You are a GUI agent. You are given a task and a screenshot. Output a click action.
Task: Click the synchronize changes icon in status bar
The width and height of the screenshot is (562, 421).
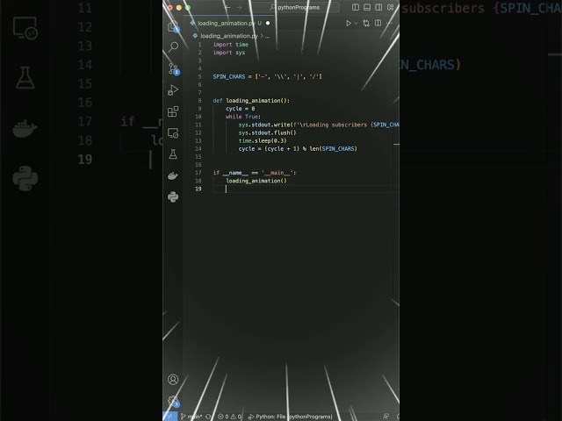209,417
